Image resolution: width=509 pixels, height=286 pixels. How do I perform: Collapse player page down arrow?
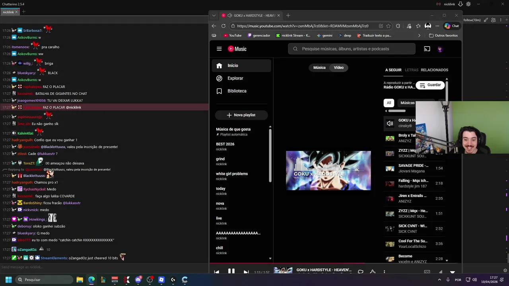(453, 272)
